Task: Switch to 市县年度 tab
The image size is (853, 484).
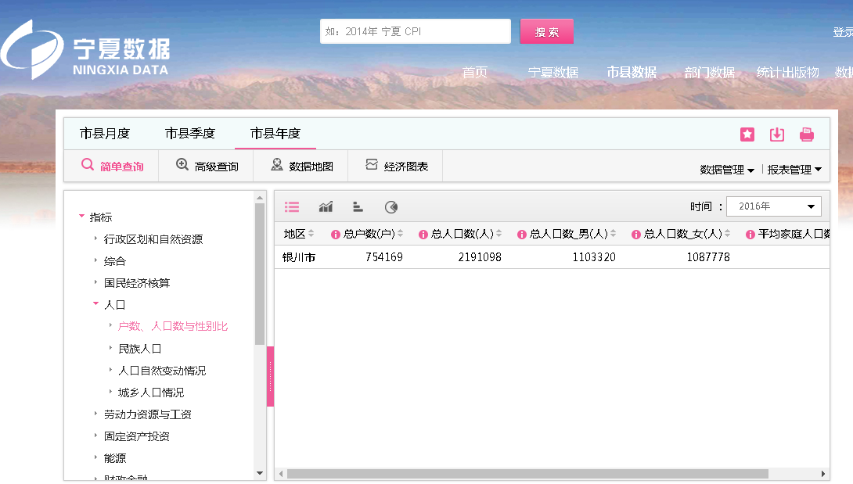Action: (x=275, y=133)
